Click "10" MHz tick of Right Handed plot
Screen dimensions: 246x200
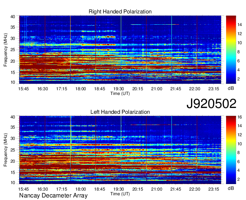click(x=13, y=82)
